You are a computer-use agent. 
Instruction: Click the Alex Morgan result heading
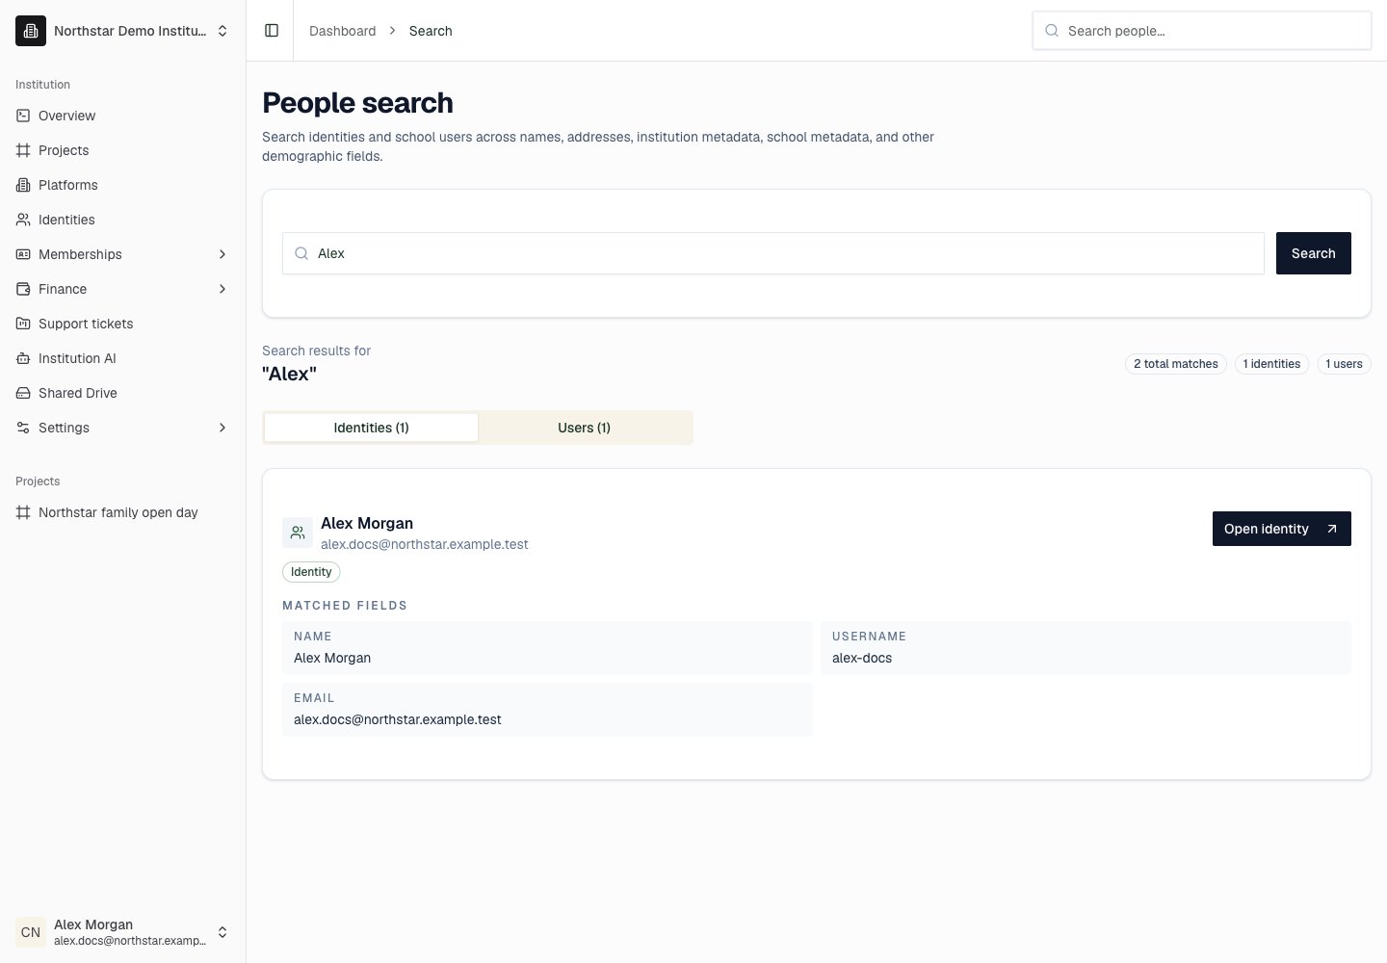click(x=367, y=523)
